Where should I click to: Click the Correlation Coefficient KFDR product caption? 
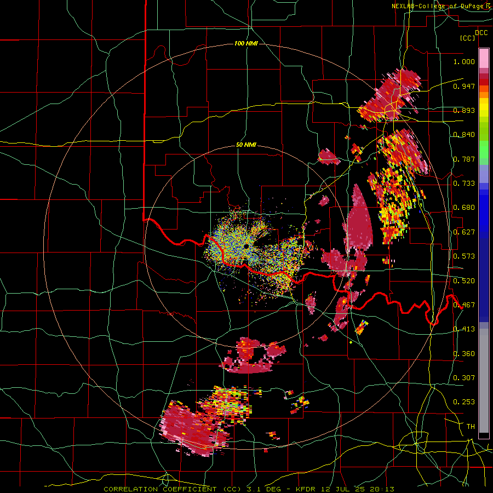point(249,489)
